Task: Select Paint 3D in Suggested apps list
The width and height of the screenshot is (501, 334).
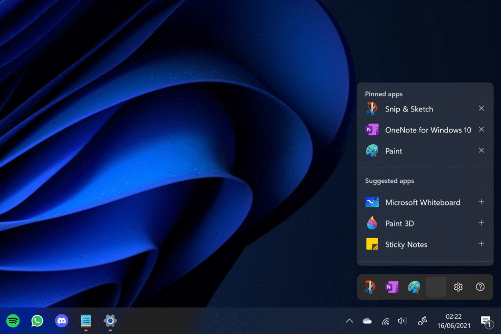Action: tap(399, 223)
